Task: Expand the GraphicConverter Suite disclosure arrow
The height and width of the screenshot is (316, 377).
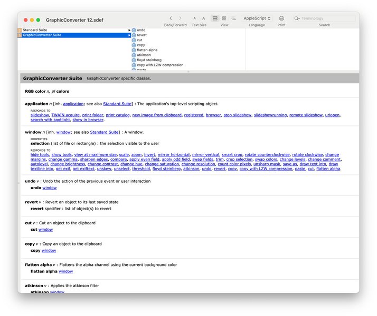Action: [x=129, y=35]
